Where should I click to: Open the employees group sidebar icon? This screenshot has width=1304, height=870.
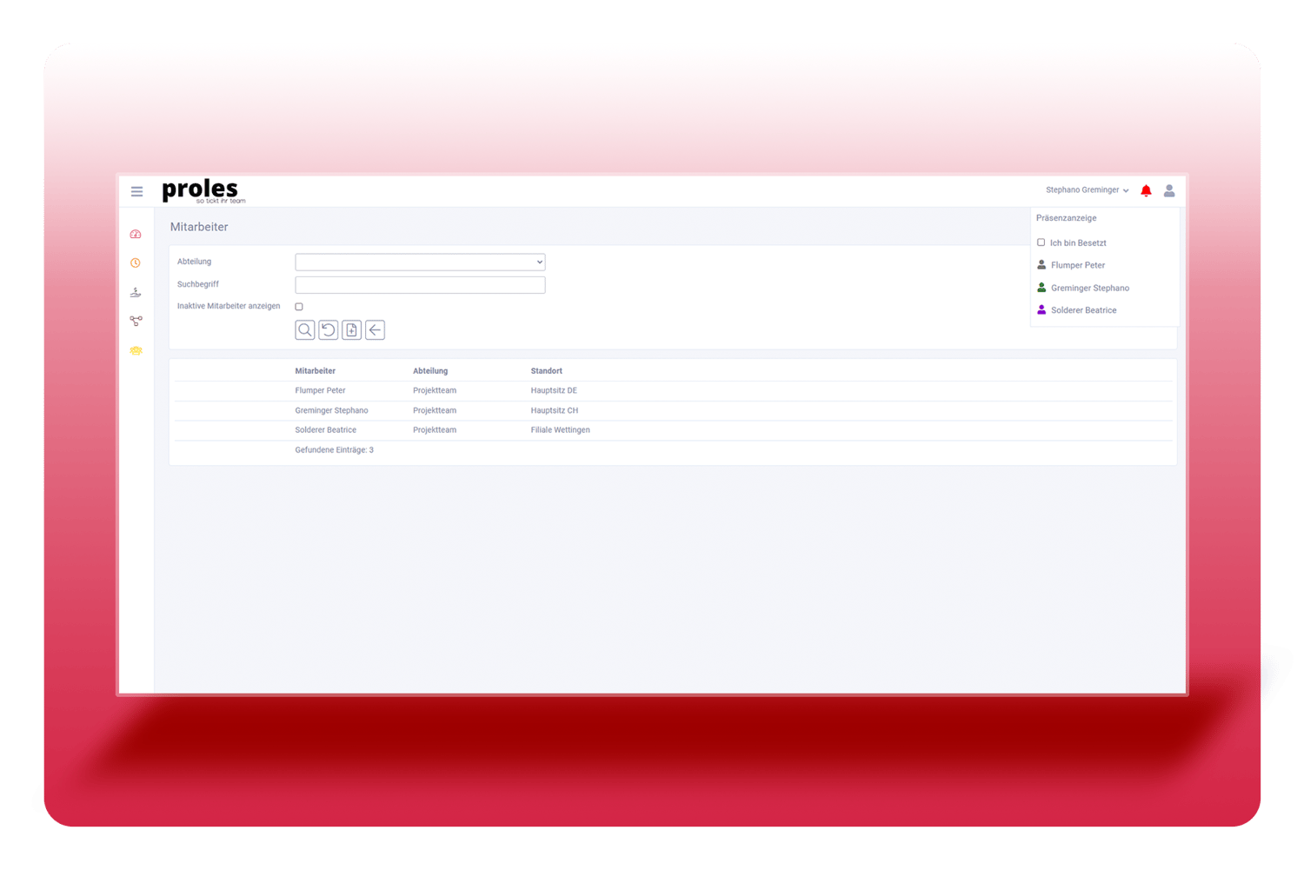click(x=136, y=350)
